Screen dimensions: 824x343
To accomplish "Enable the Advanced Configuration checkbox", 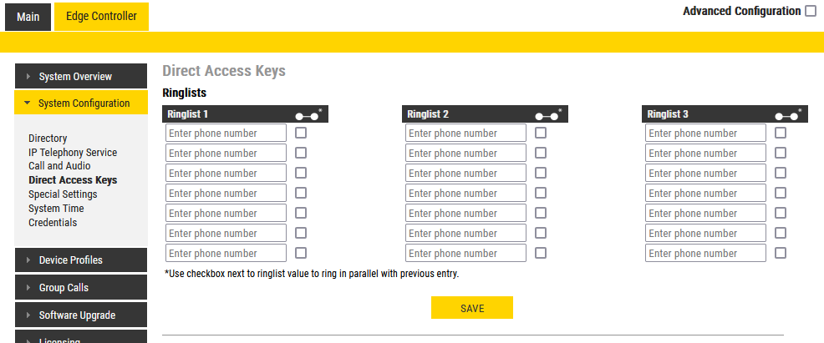I will (811, 12).
